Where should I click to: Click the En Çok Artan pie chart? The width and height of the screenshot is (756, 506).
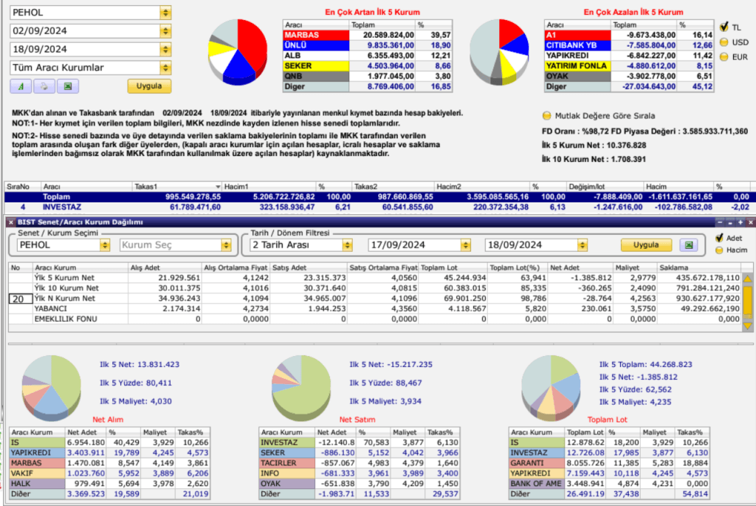(x=238, y=51)
